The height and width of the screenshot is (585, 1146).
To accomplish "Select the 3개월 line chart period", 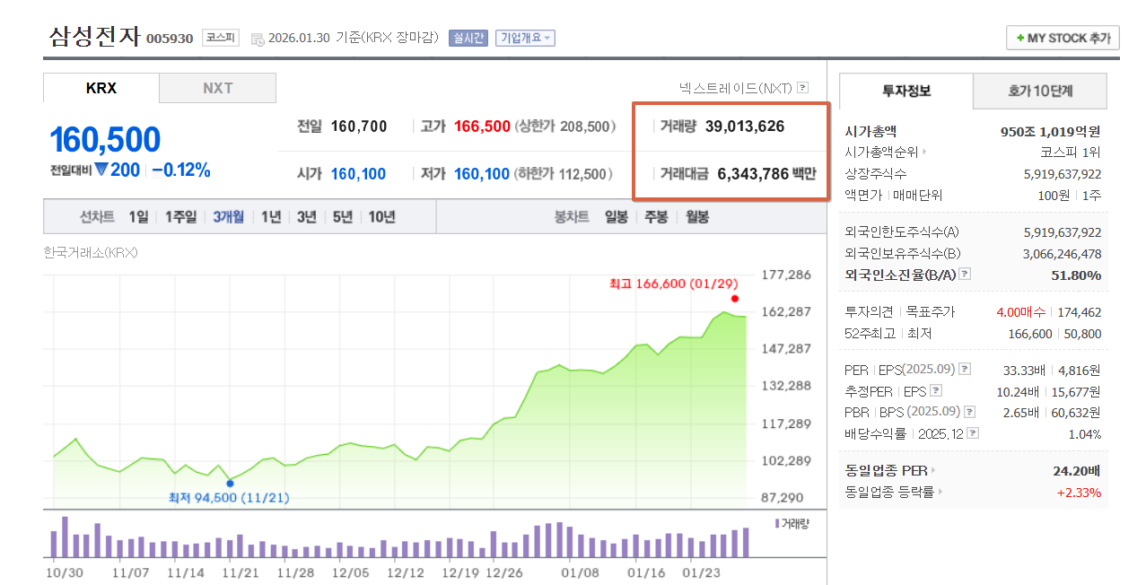I will tap(229, 216).
